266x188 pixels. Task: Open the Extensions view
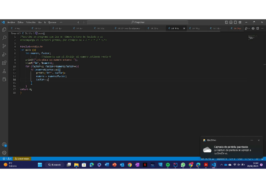(4, 63)
